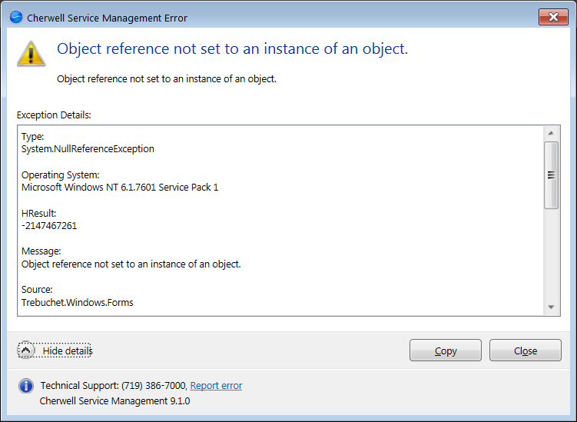Screen dimensions: 577x422
Task: Click the System.NullReferenceException text line
Action: tap(88, 149)
